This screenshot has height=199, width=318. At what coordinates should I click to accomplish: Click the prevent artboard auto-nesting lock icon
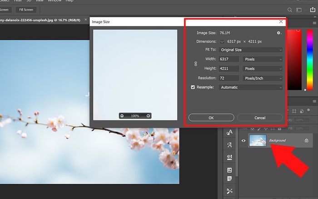click(273, 129)
